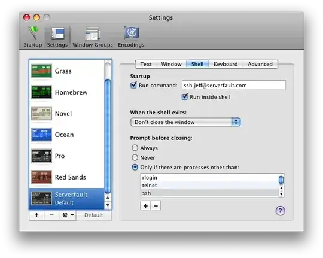
Task: Uncheck Run inside shell
Action: [185, 96]
